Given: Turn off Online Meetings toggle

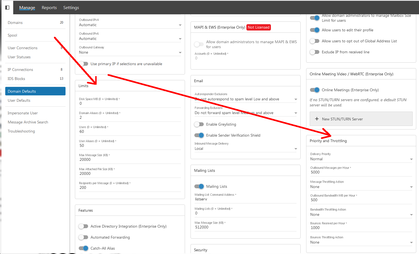Looking at the screenshot, I should pos(314,90).
